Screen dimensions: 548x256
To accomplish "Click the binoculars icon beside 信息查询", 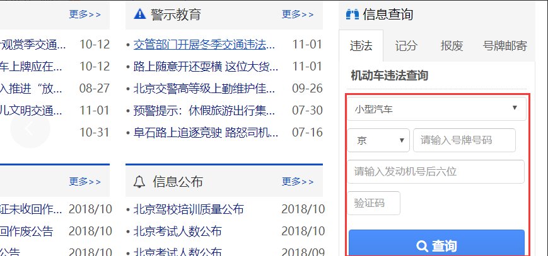I will 353,14.
